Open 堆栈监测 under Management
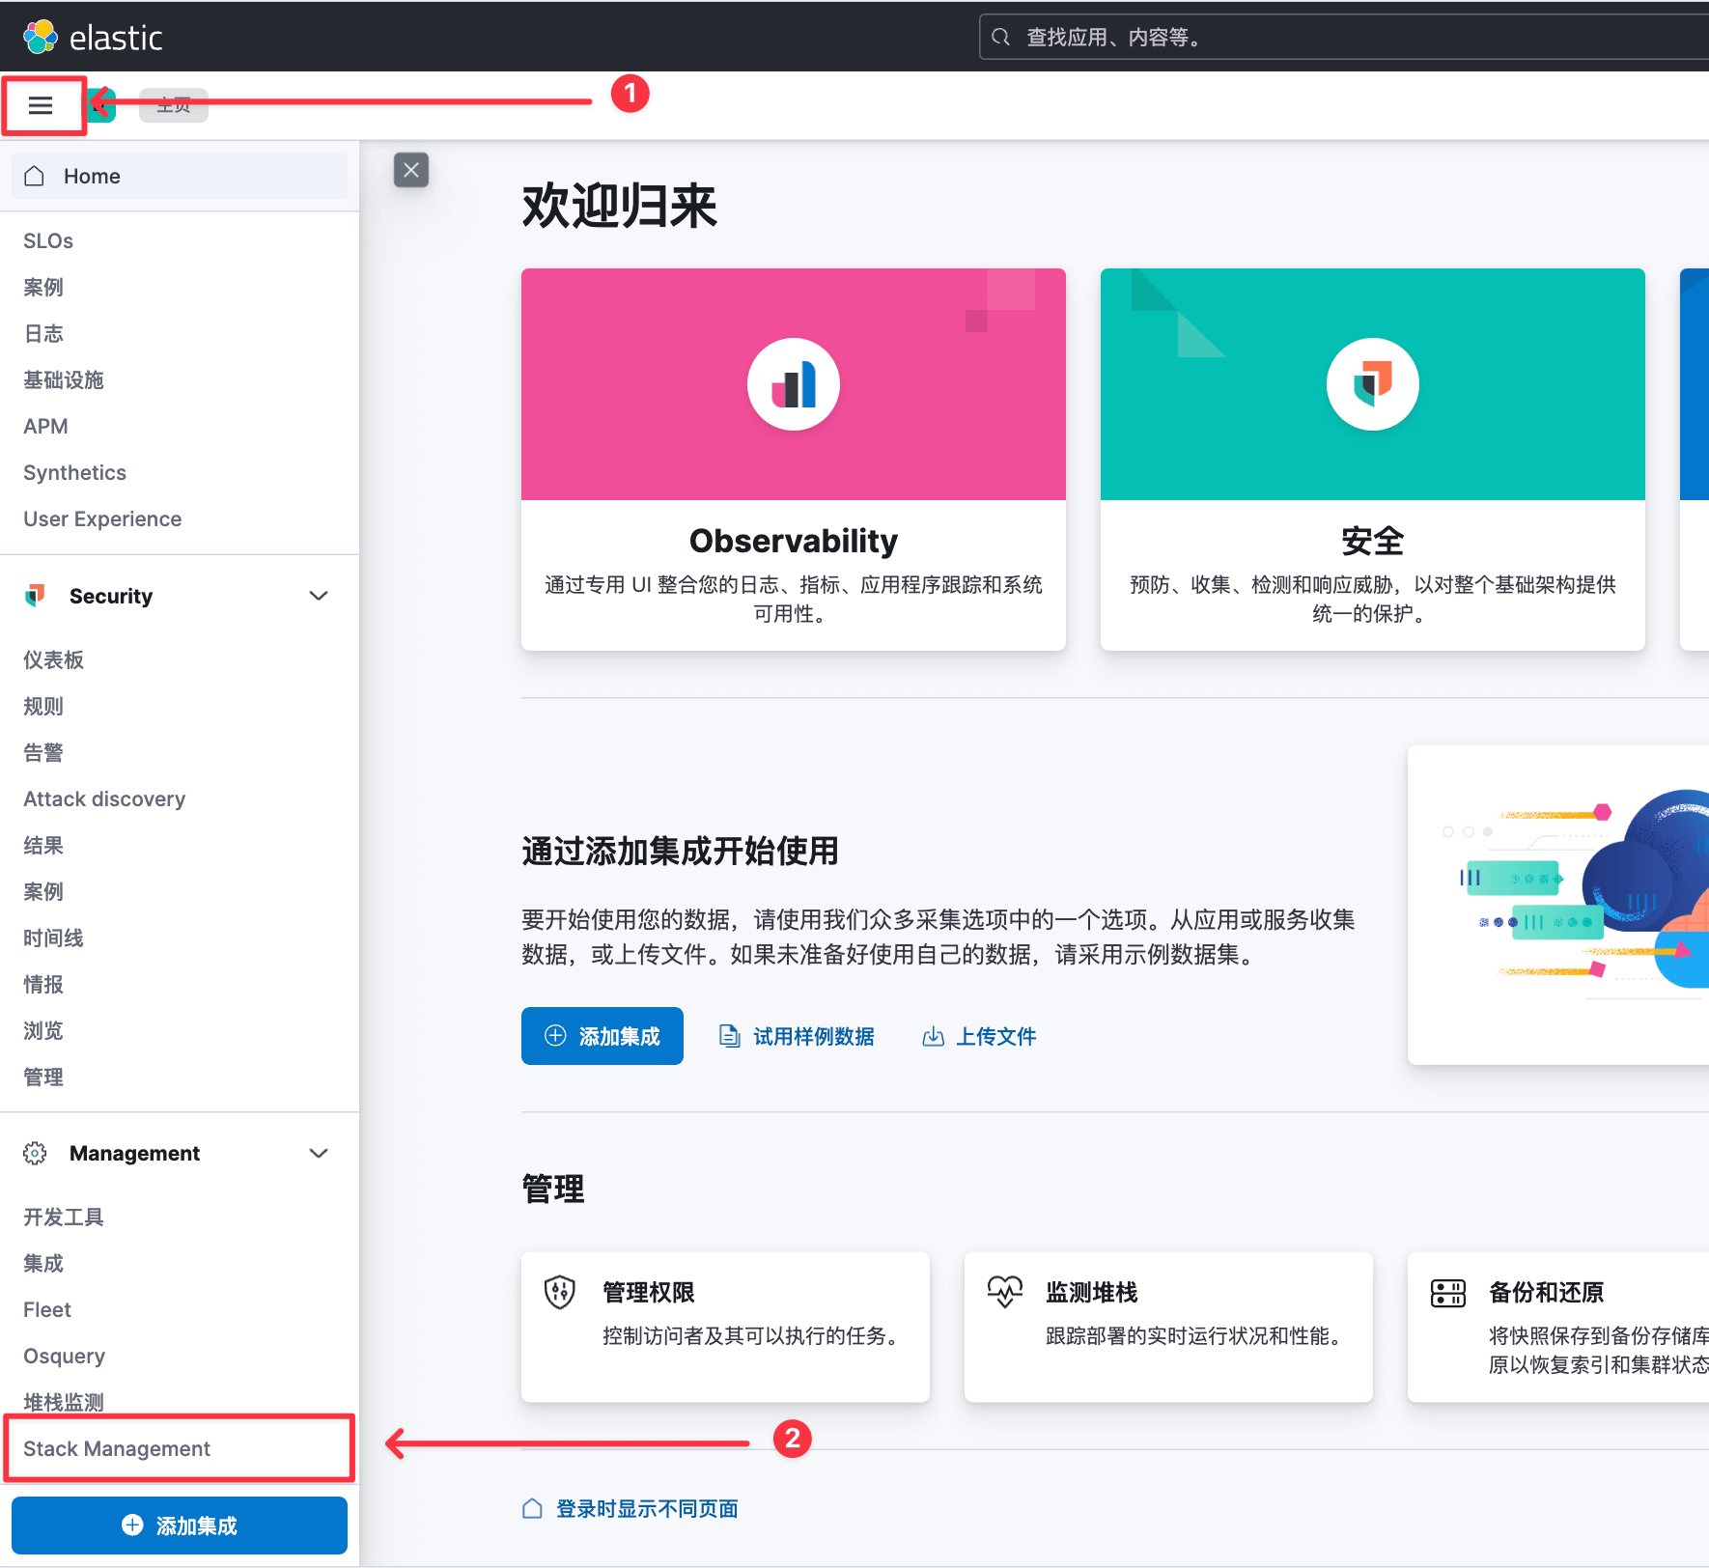1709x1568 pixels. tap(64, 1403)
